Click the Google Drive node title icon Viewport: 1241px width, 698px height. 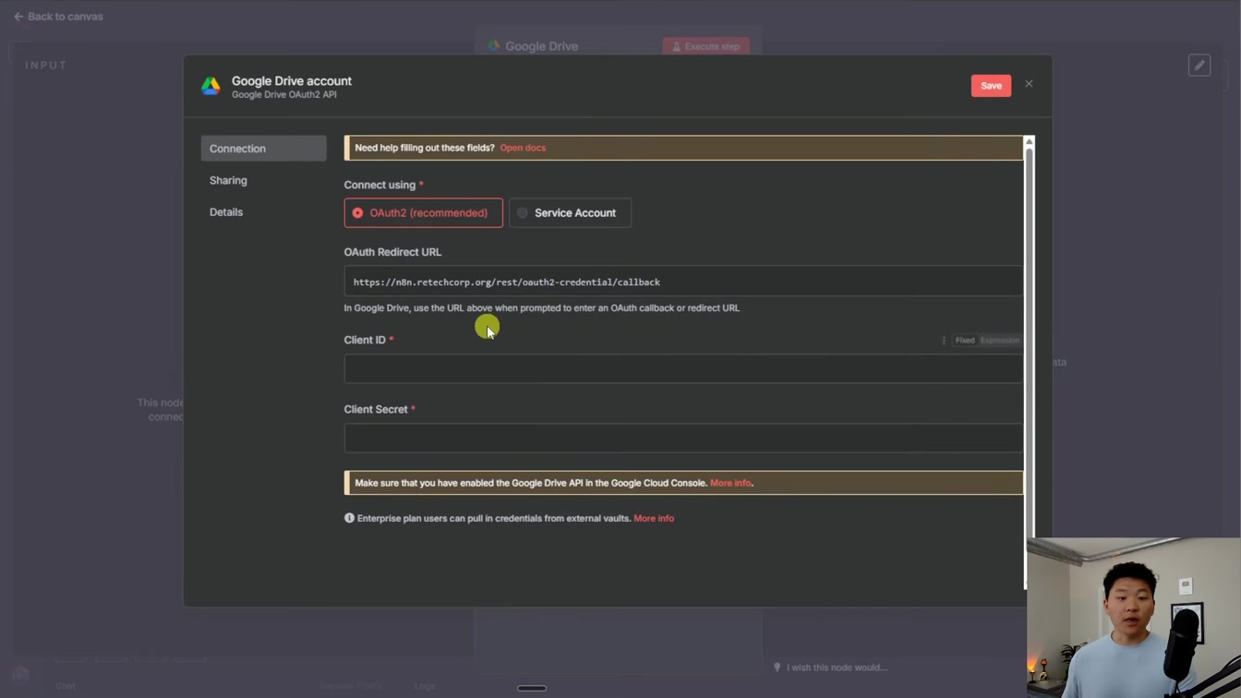pyautogui.click(x=495, y=46)
